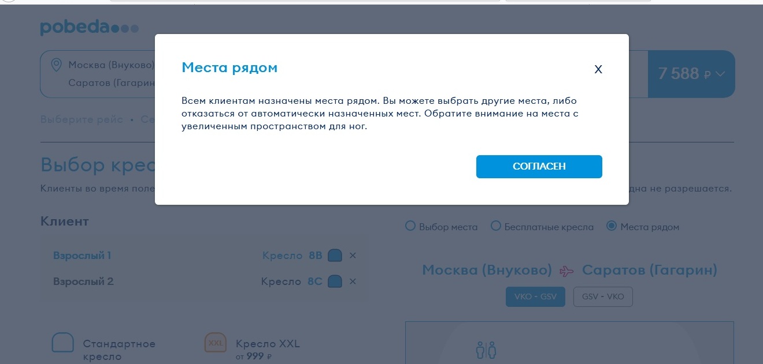763x364 pixels.
Task: Remove seat 8B for Взрослый 1
Action: [353, 256]
